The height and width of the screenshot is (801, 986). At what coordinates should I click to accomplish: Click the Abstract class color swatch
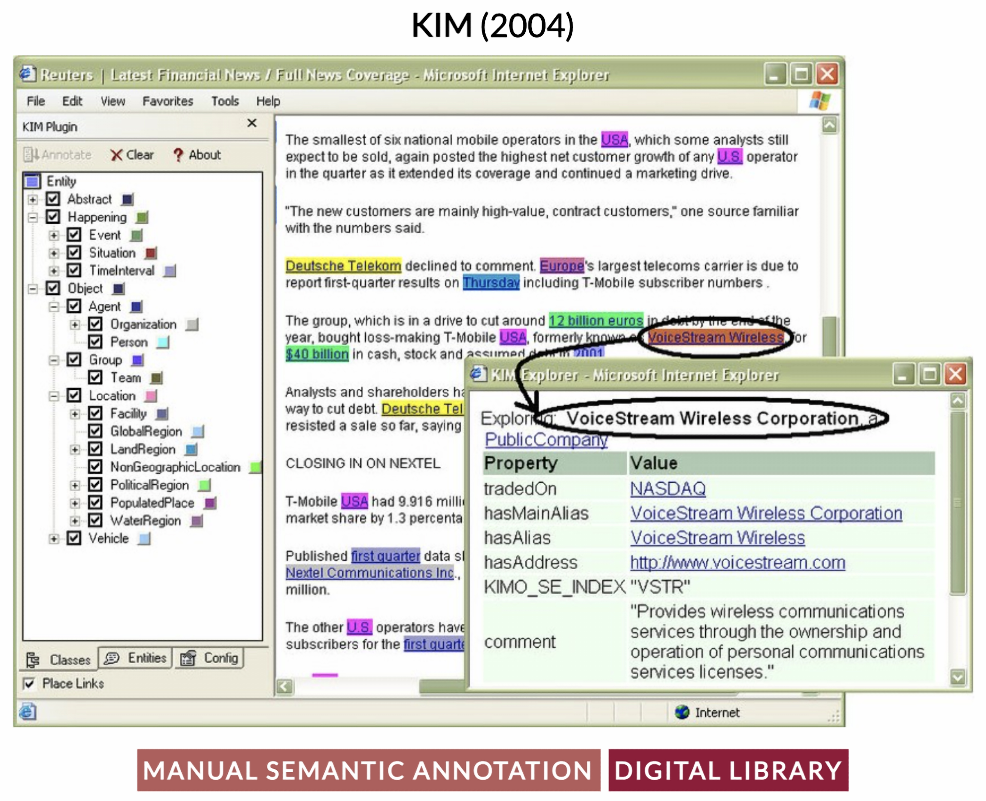[x=128, y=199]
